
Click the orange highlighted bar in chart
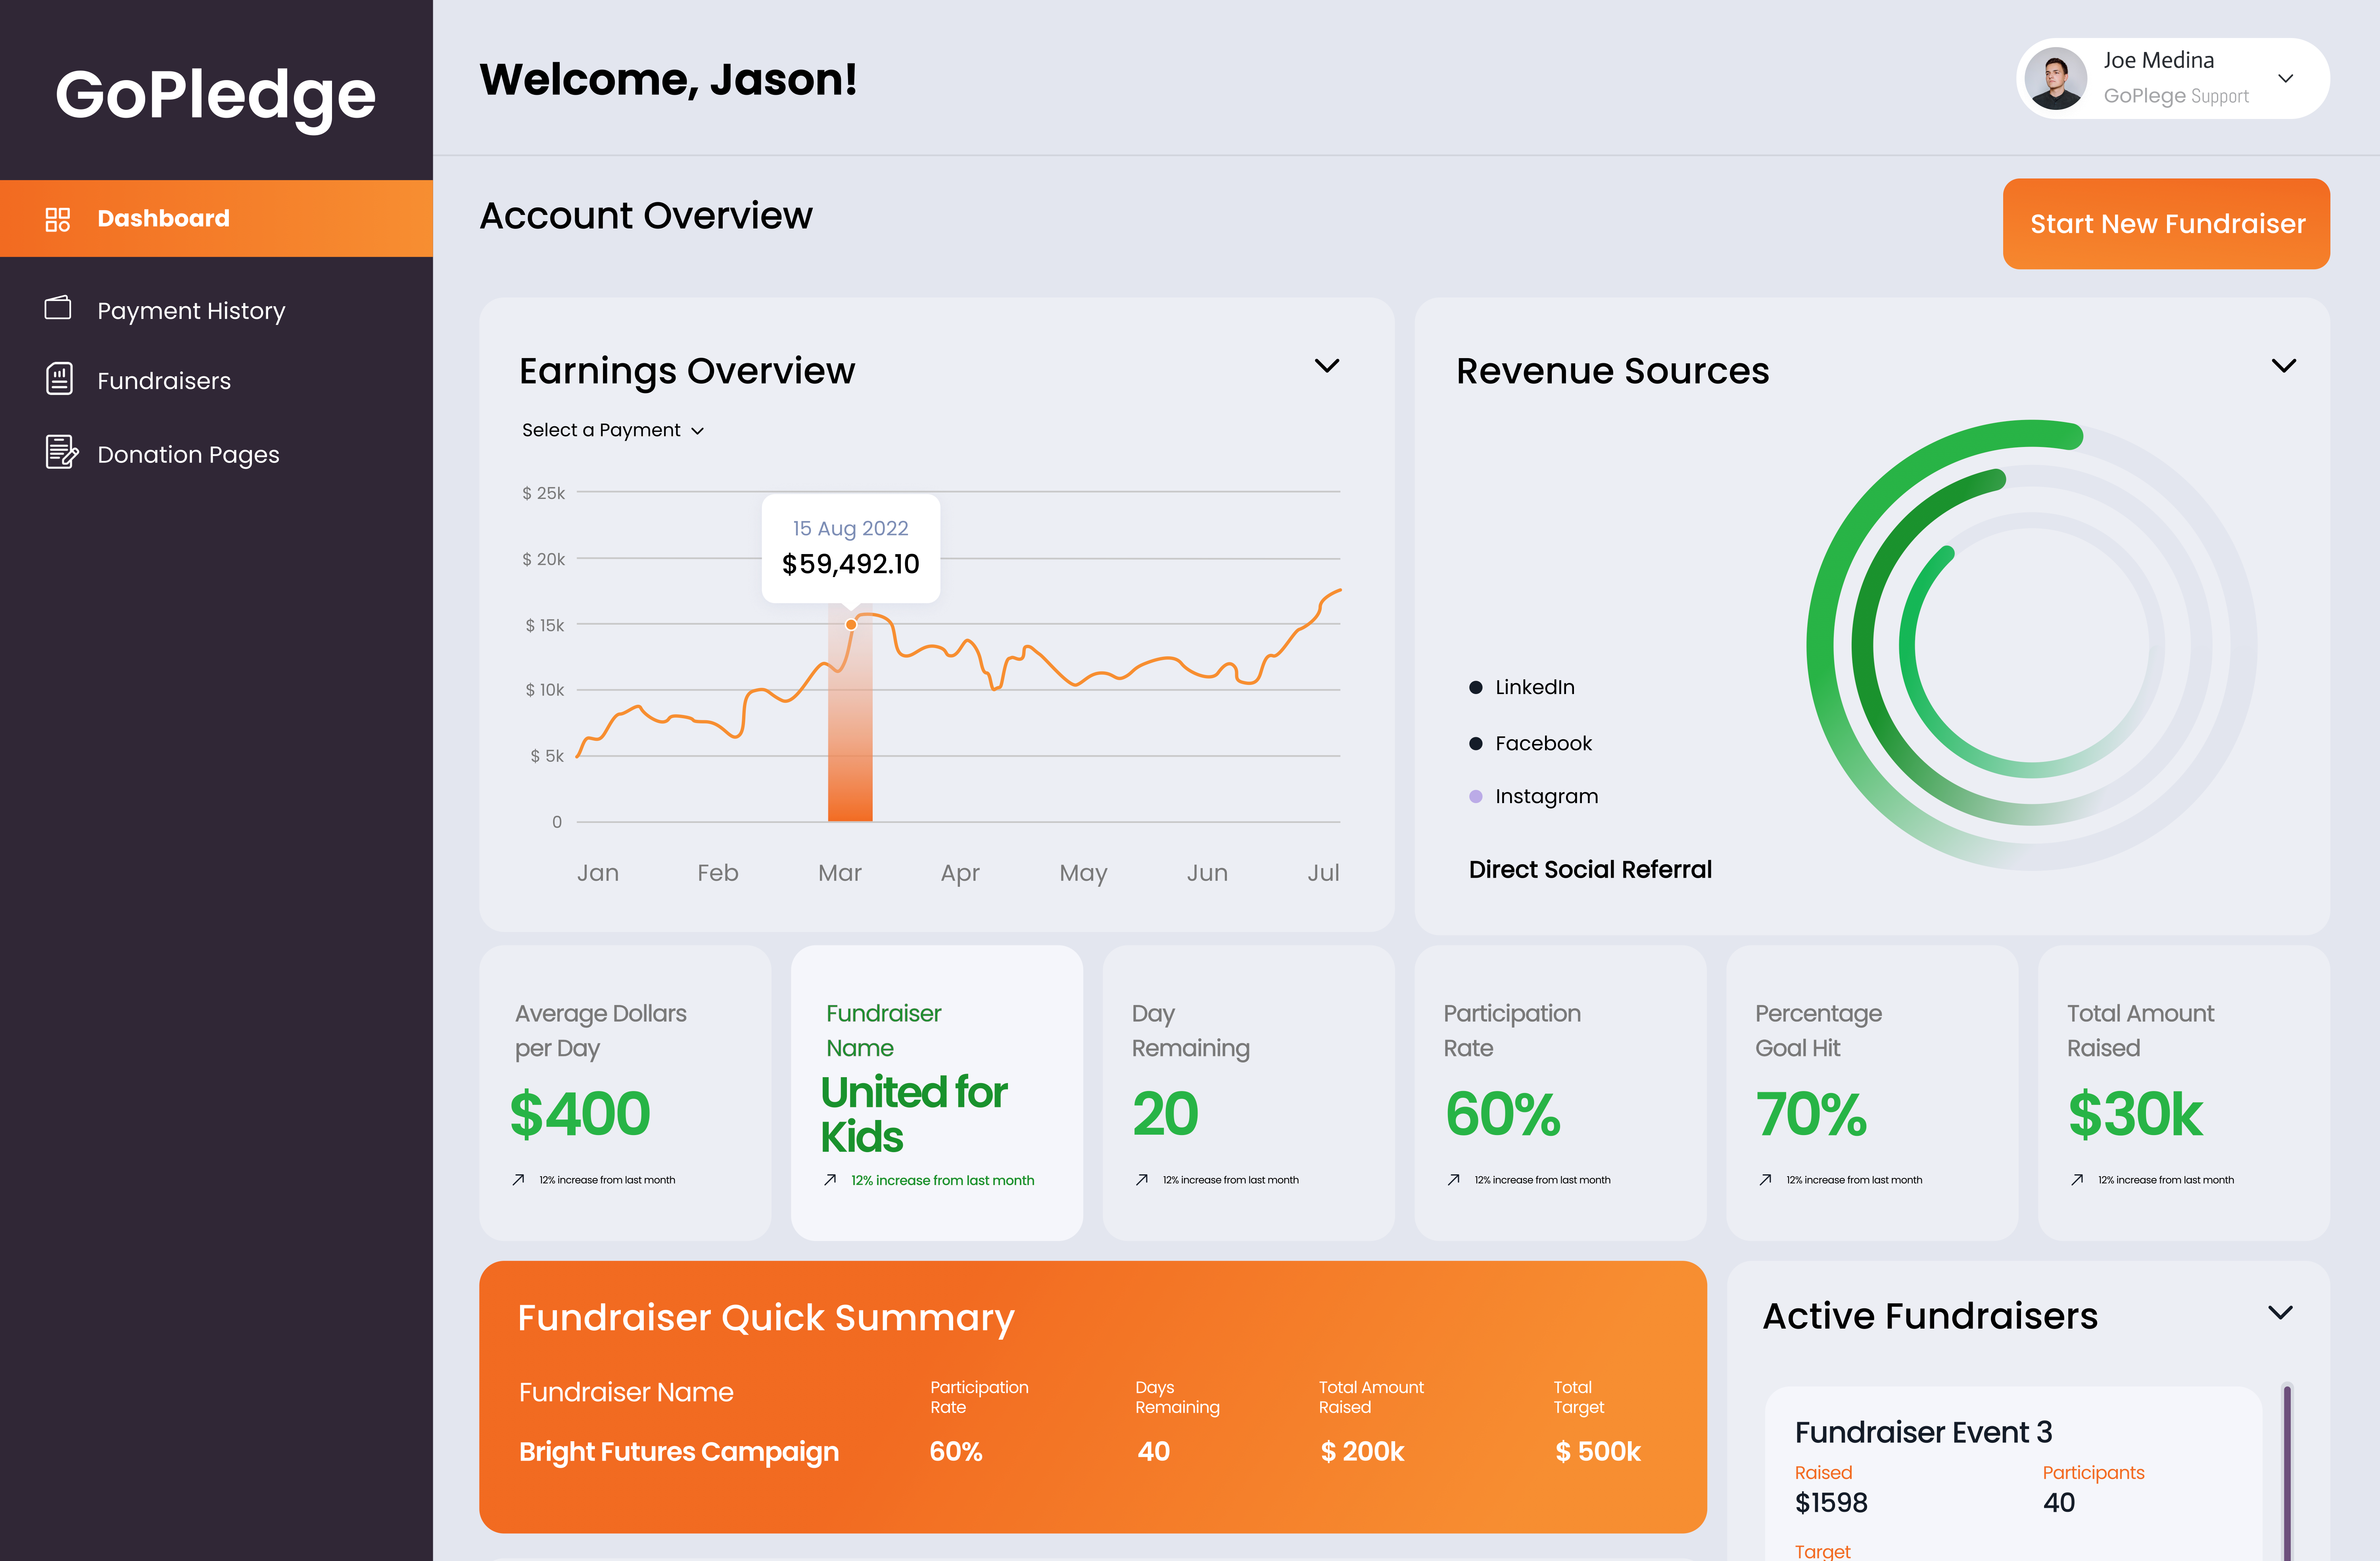pyautogui.click(x=850, y=713)
